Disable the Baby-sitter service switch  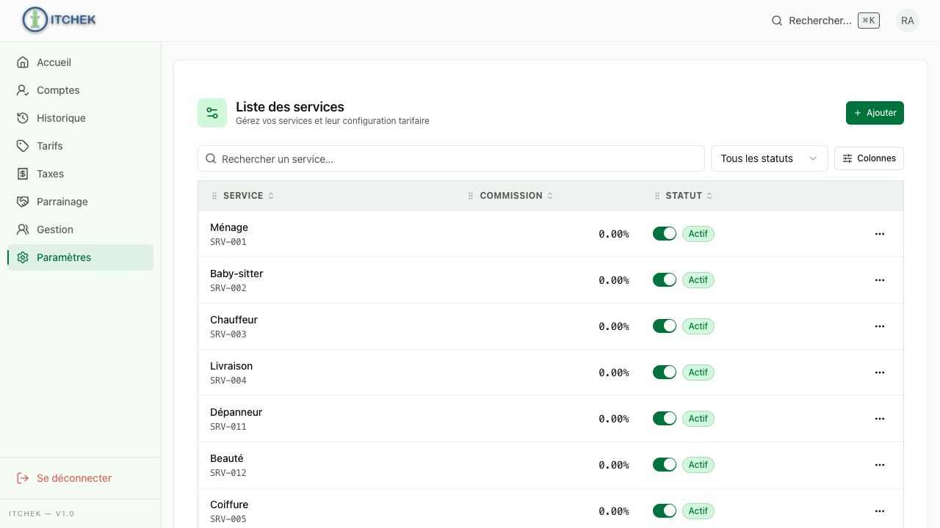665,280
